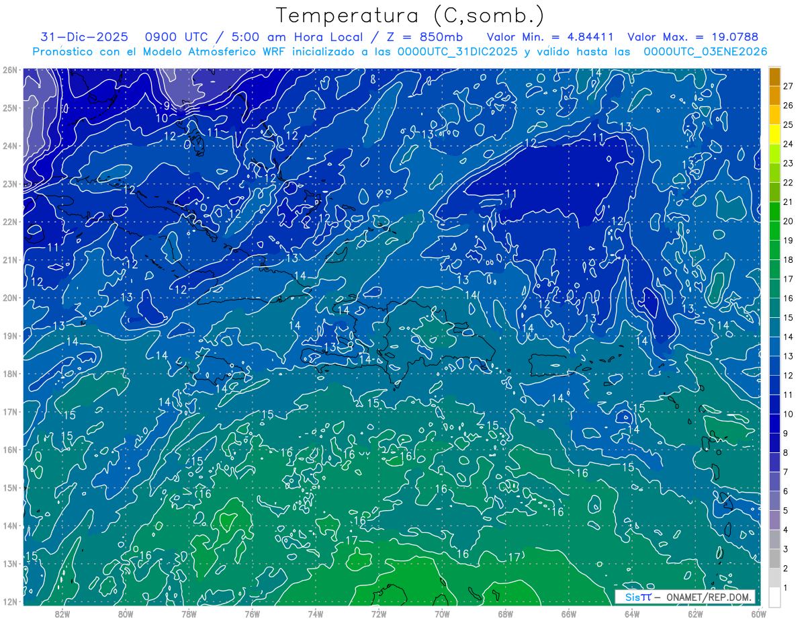This screenshot has height=623, width=806.
Task: Click the 68W longitude label
Action: coord(506,614)
